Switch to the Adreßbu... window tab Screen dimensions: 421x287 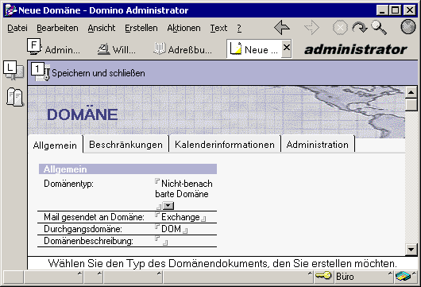183,49
